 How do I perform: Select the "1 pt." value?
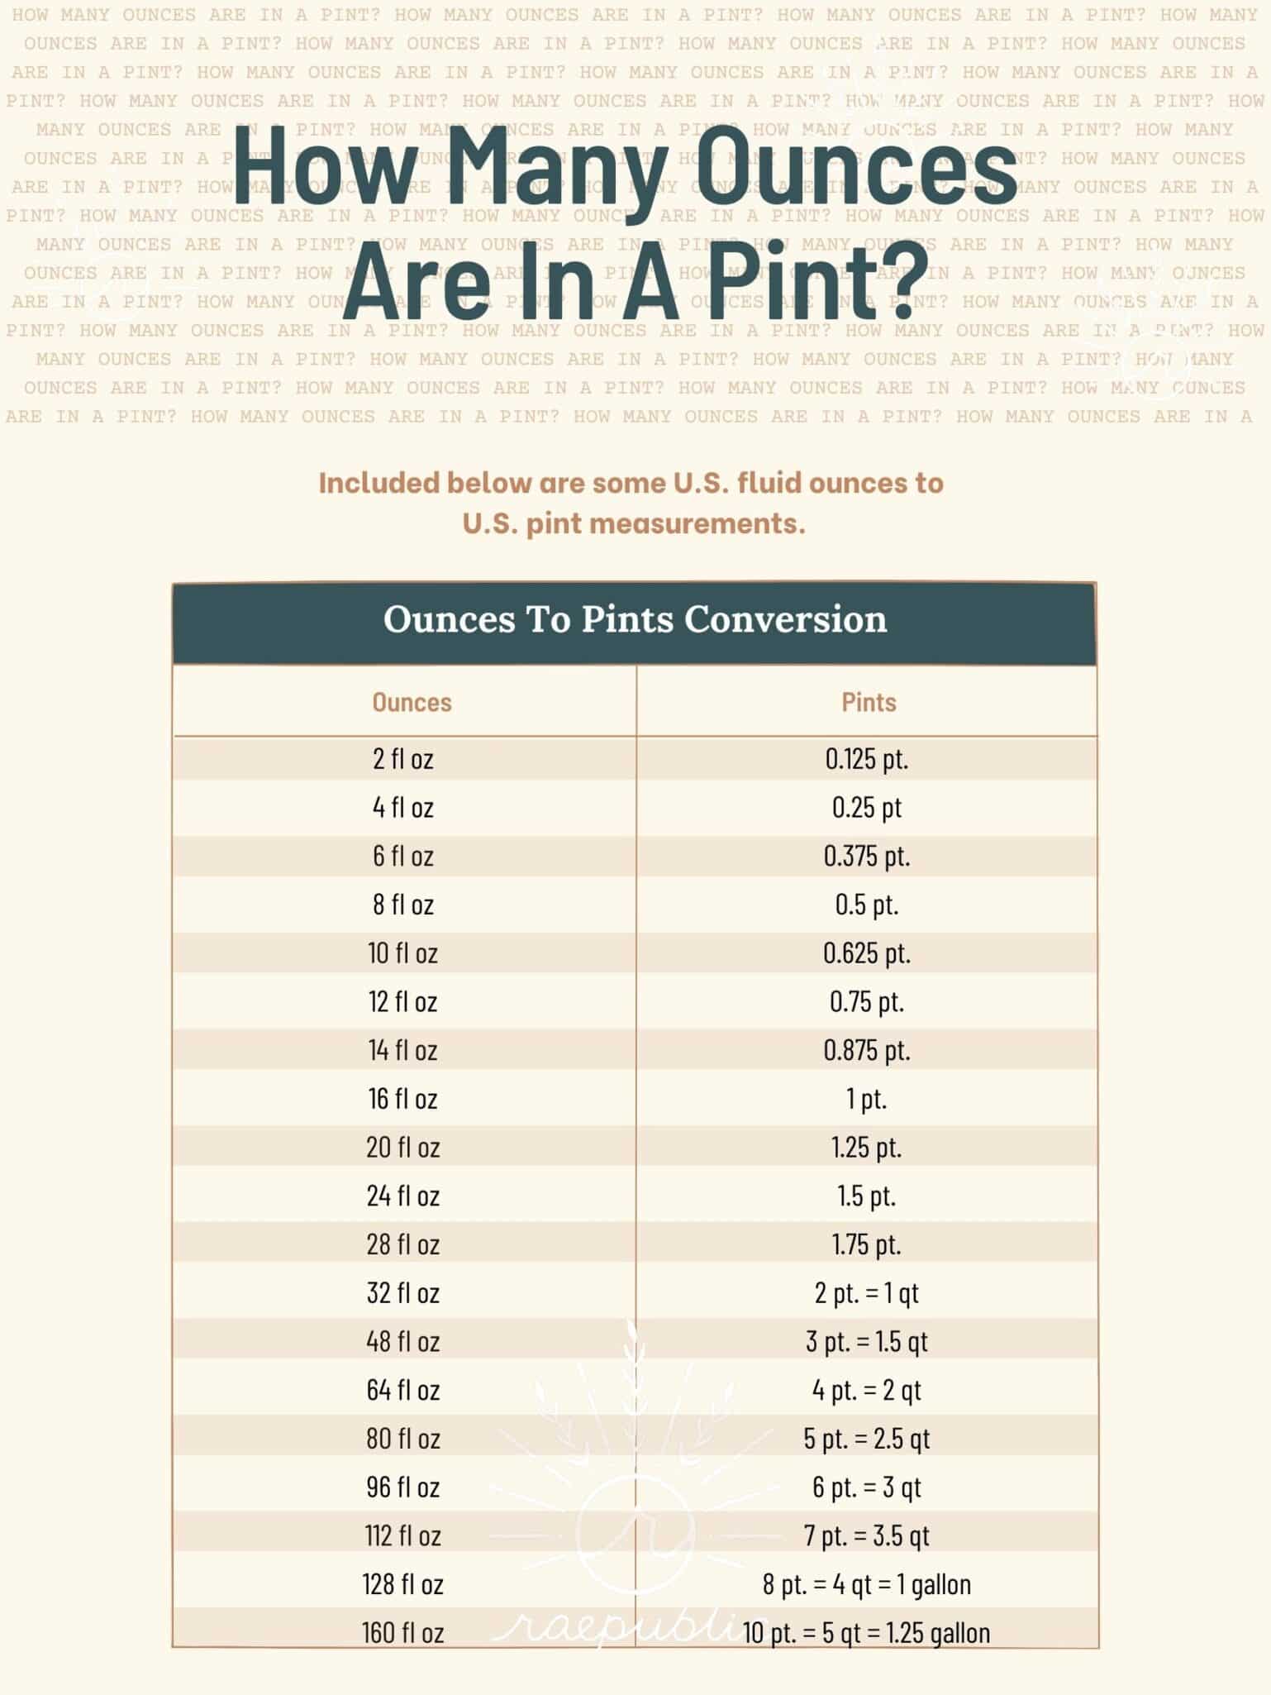867,1099
